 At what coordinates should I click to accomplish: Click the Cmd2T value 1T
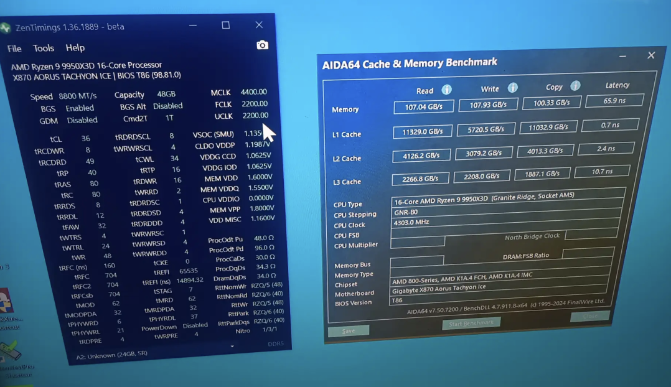point(169,118)
